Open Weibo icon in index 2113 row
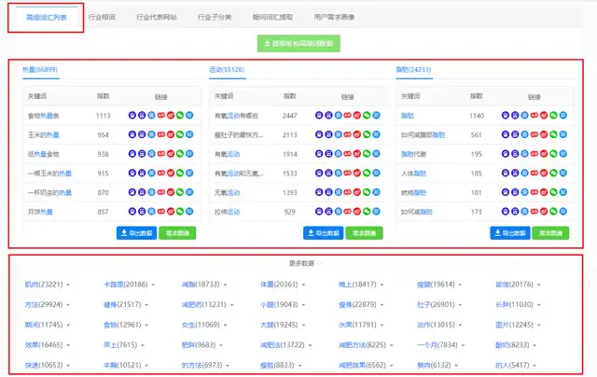Viewport: 597px width, 377px height. click(x=357, y=134)
